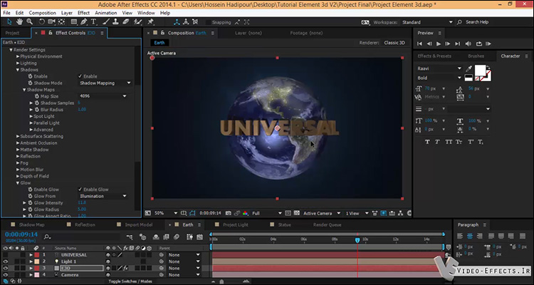Toggle loop option in Preview panel

point(479,43)
